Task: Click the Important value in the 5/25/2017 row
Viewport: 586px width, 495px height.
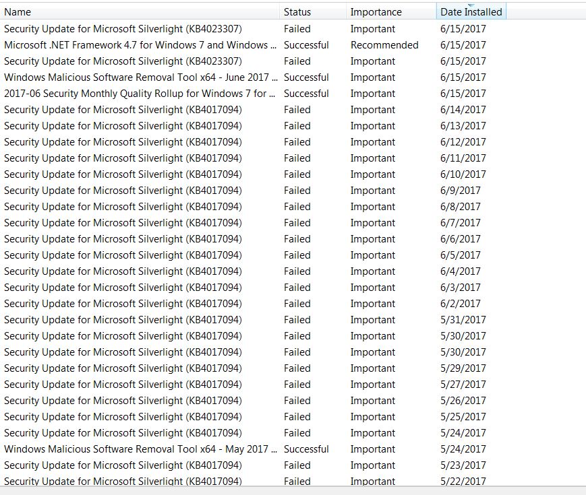Action: 373,417
